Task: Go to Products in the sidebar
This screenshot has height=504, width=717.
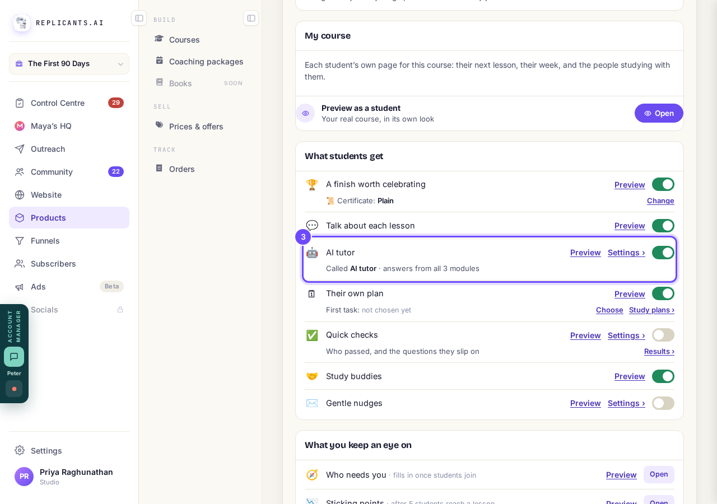Action: pos(69,218)
